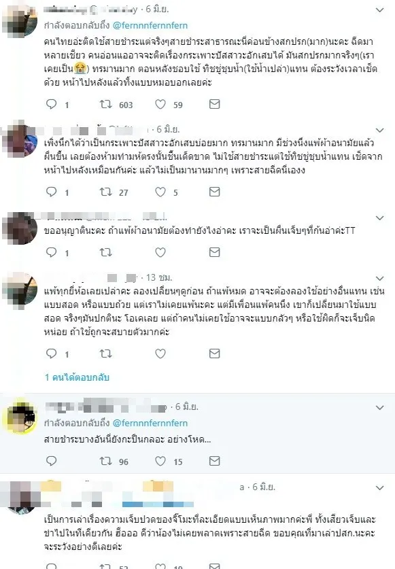The height and width of the screenshot is (569, 395).
Task: Retweet the tweet with 96 retweets
Action: (105, 461)
